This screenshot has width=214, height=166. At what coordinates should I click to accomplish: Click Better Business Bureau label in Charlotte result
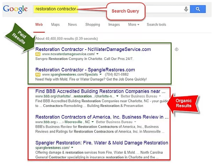pyautogui.click(x=139, y=96)
